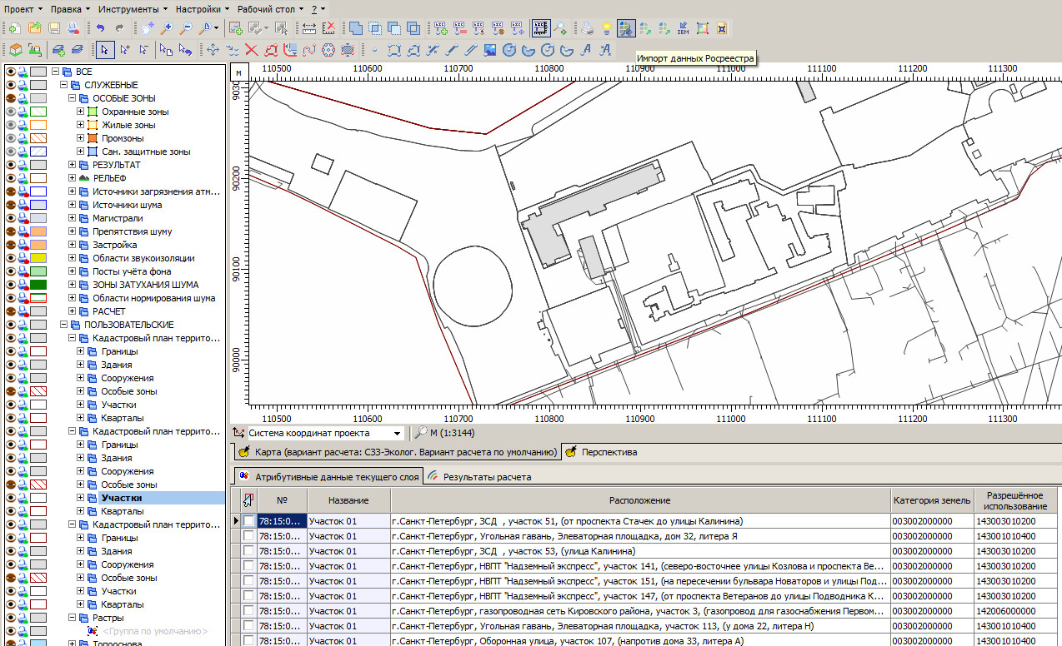This screenshot has width=1062, height=646.
Task: Click the yellow Области звукоизоляции color swatch
Action: pos(38,258)
